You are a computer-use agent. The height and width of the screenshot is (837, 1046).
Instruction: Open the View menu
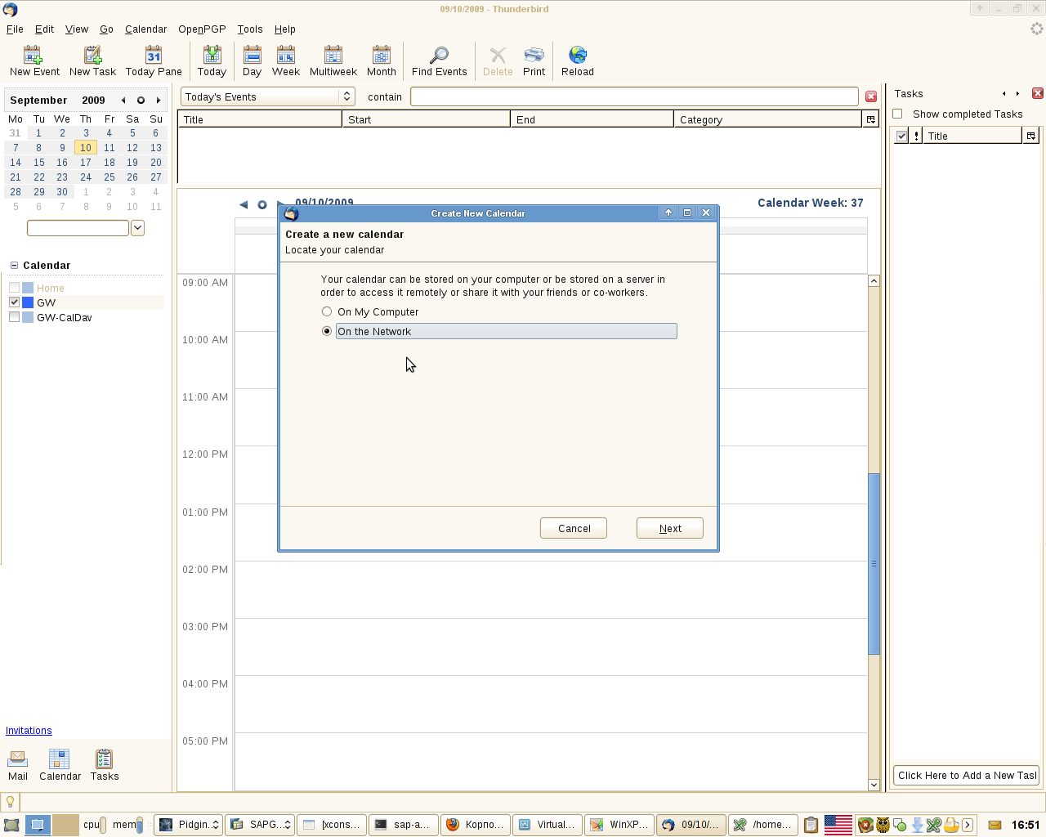click(77, 29)
